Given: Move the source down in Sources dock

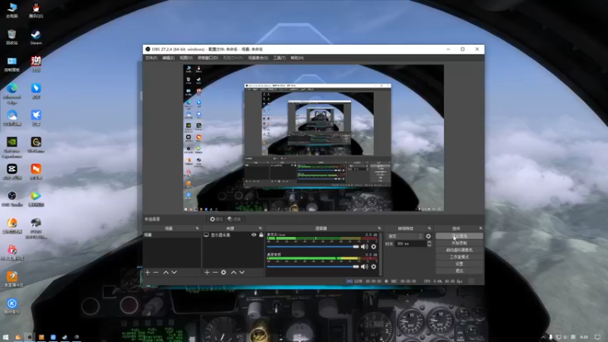Looking at the screenshot, I should pyautogui.click(x=242, y=273).
